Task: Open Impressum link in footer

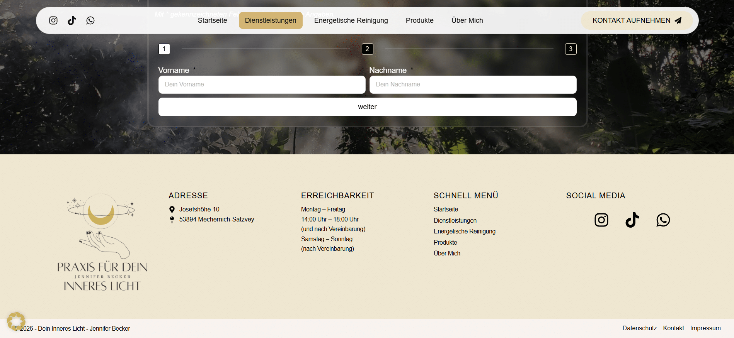Action: pos(705,328)
